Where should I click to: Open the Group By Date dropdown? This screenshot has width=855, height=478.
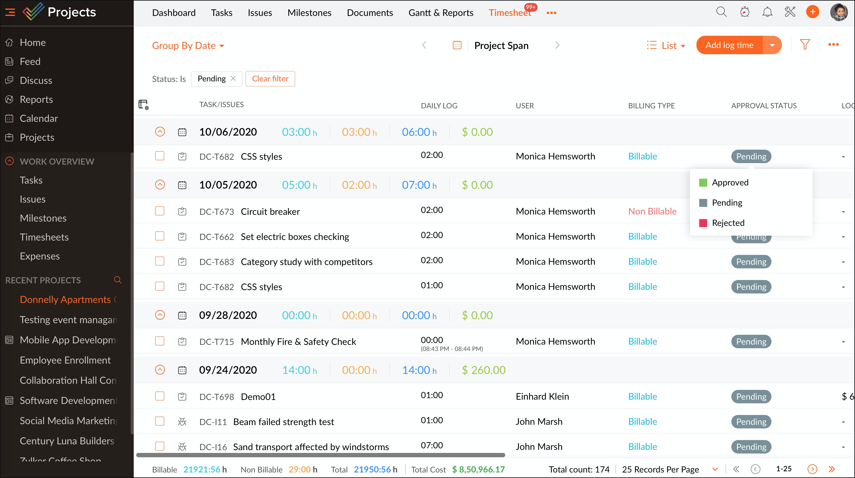188,46
